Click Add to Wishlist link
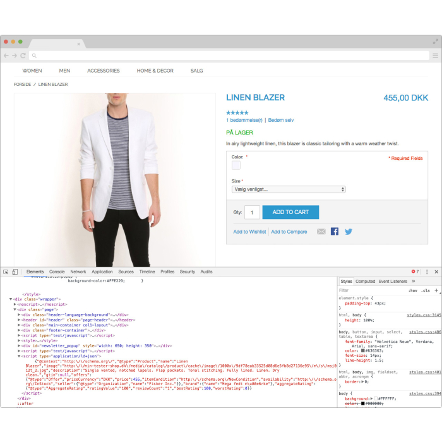 [x=249, y=232]
